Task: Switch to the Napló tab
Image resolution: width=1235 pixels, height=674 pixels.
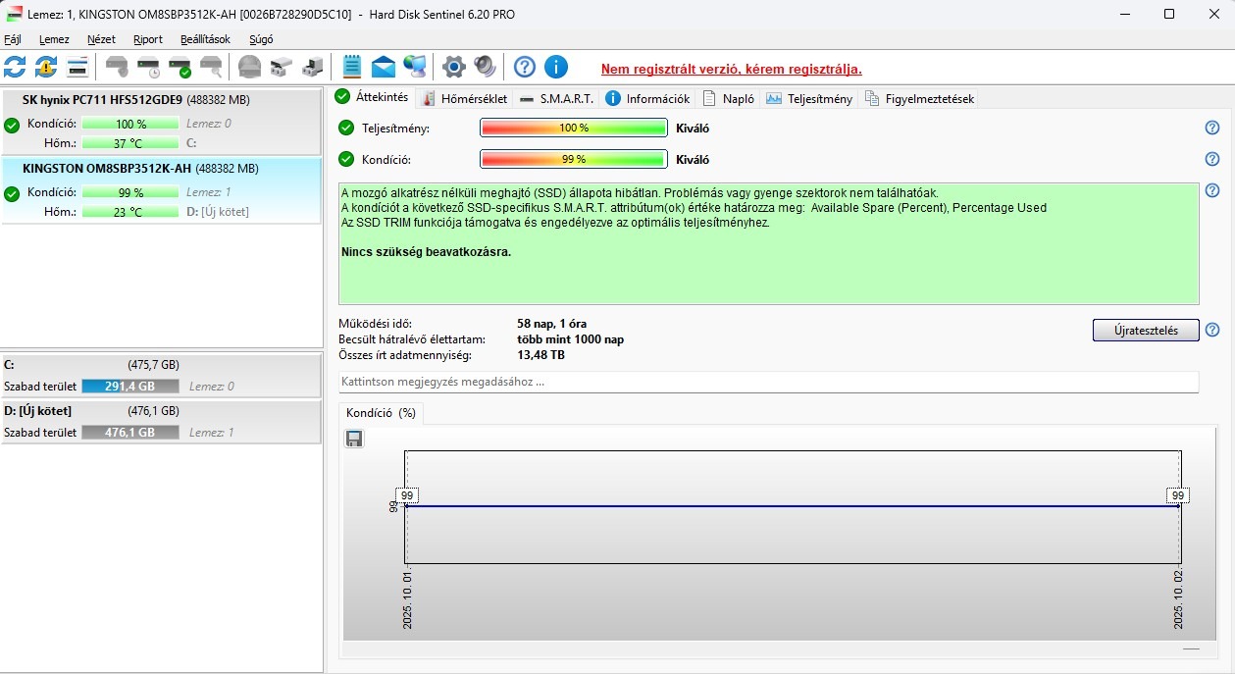Action: pos(728,98)
